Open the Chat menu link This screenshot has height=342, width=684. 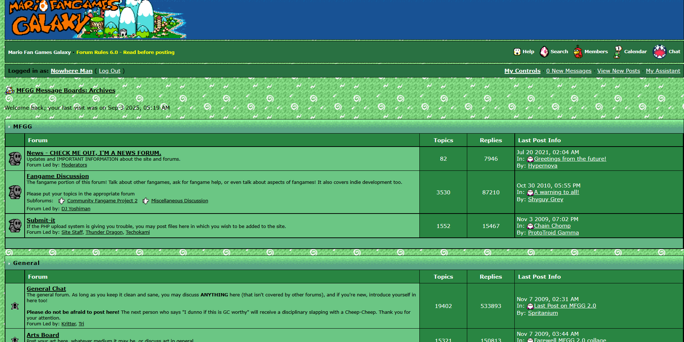point(674,52)
